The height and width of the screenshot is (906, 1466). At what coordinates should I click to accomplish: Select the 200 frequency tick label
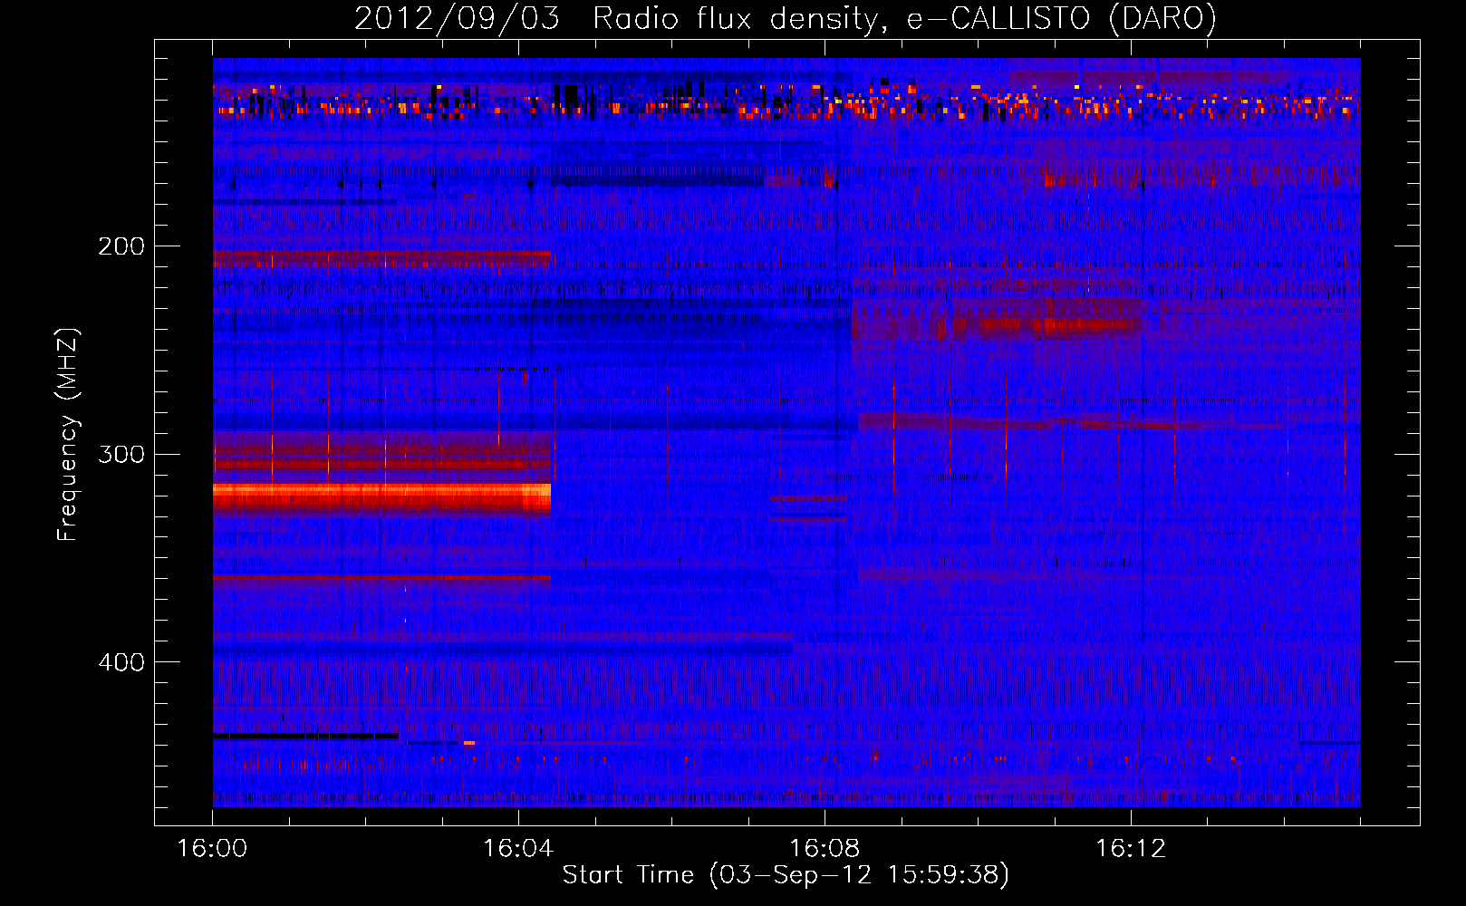[121, 246]
